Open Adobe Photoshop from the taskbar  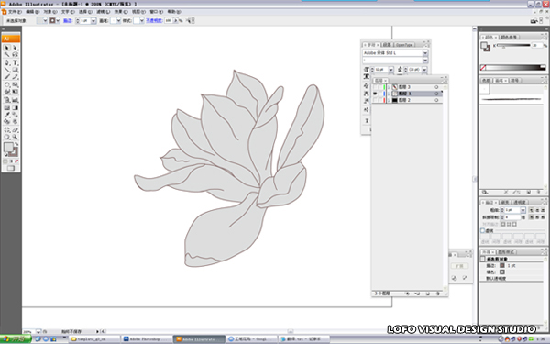147,339
